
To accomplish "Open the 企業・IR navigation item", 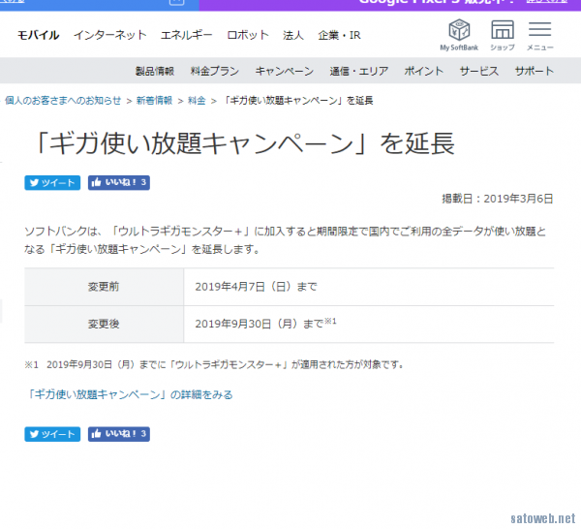I will coord(339,35).
